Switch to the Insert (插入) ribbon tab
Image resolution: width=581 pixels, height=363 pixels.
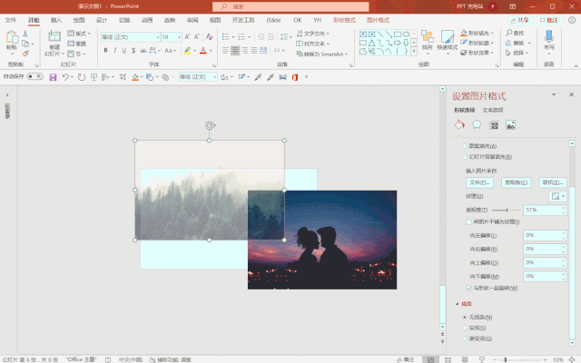coord(56,19)
